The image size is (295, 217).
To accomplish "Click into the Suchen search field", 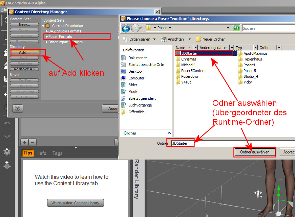I will point(269,28).
